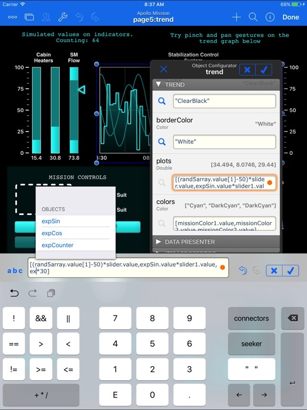The height and width of the screenshot is (410, 307).
Task: Tap the keyboard redo arrow
Action: pos(32,293)
